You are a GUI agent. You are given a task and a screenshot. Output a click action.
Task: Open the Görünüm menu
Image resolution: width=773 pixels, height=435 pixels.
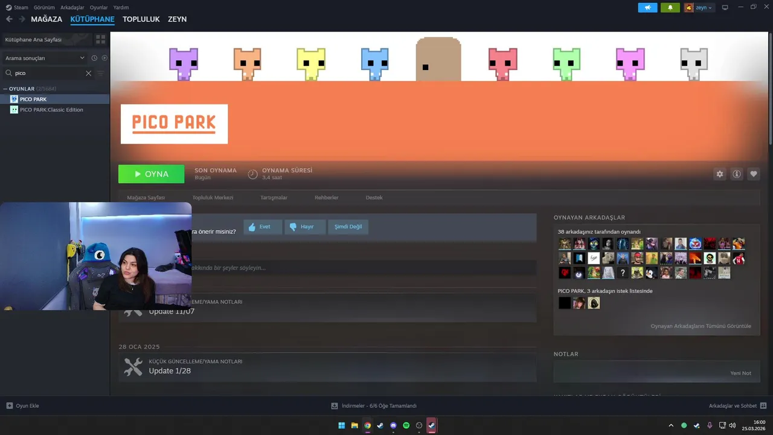[x=44, y=7]
